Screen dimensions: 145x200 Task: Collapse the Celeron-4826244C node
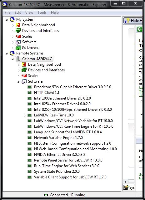(12, 59)
